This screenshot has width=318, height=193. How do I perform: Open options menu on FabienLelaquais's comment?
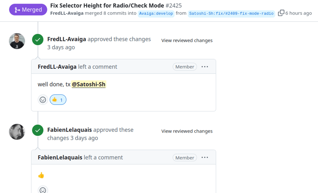point(205,158)
